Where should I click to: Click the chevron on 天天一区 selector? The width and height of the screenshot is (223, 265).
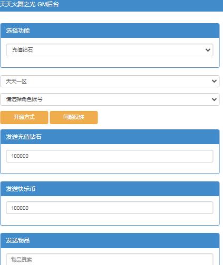(x=214, y=81)
